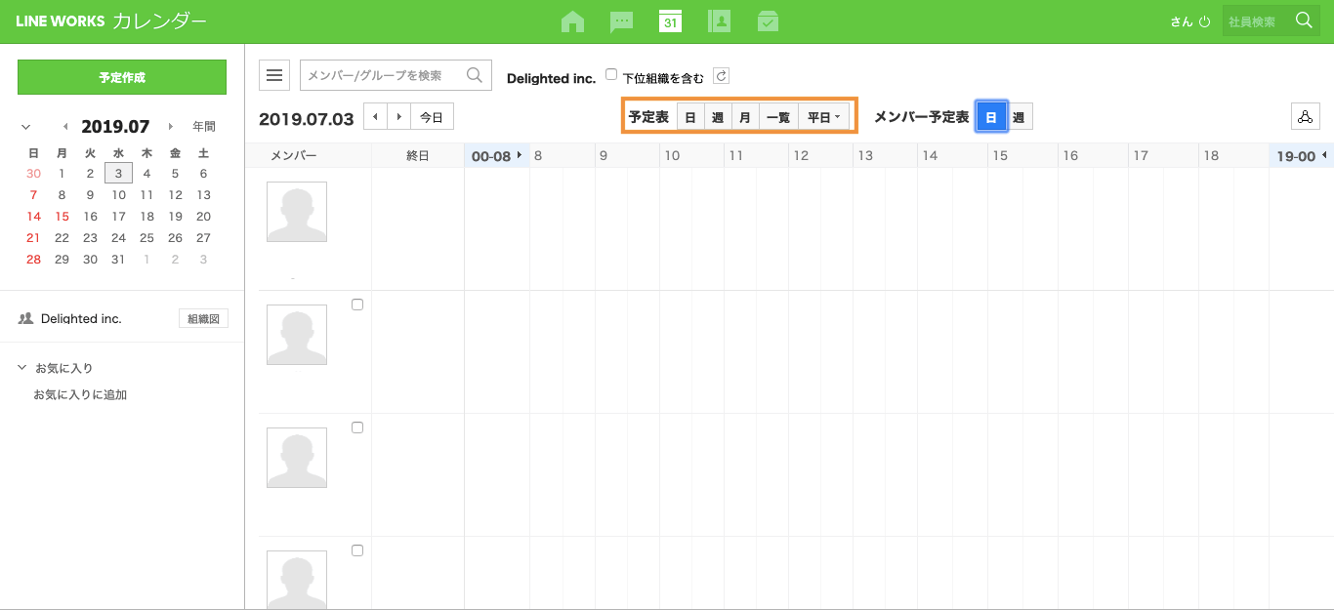Open the 平日 dropdown in schedule view
This screenshot has height=610, width=1334.
(823, 117)
